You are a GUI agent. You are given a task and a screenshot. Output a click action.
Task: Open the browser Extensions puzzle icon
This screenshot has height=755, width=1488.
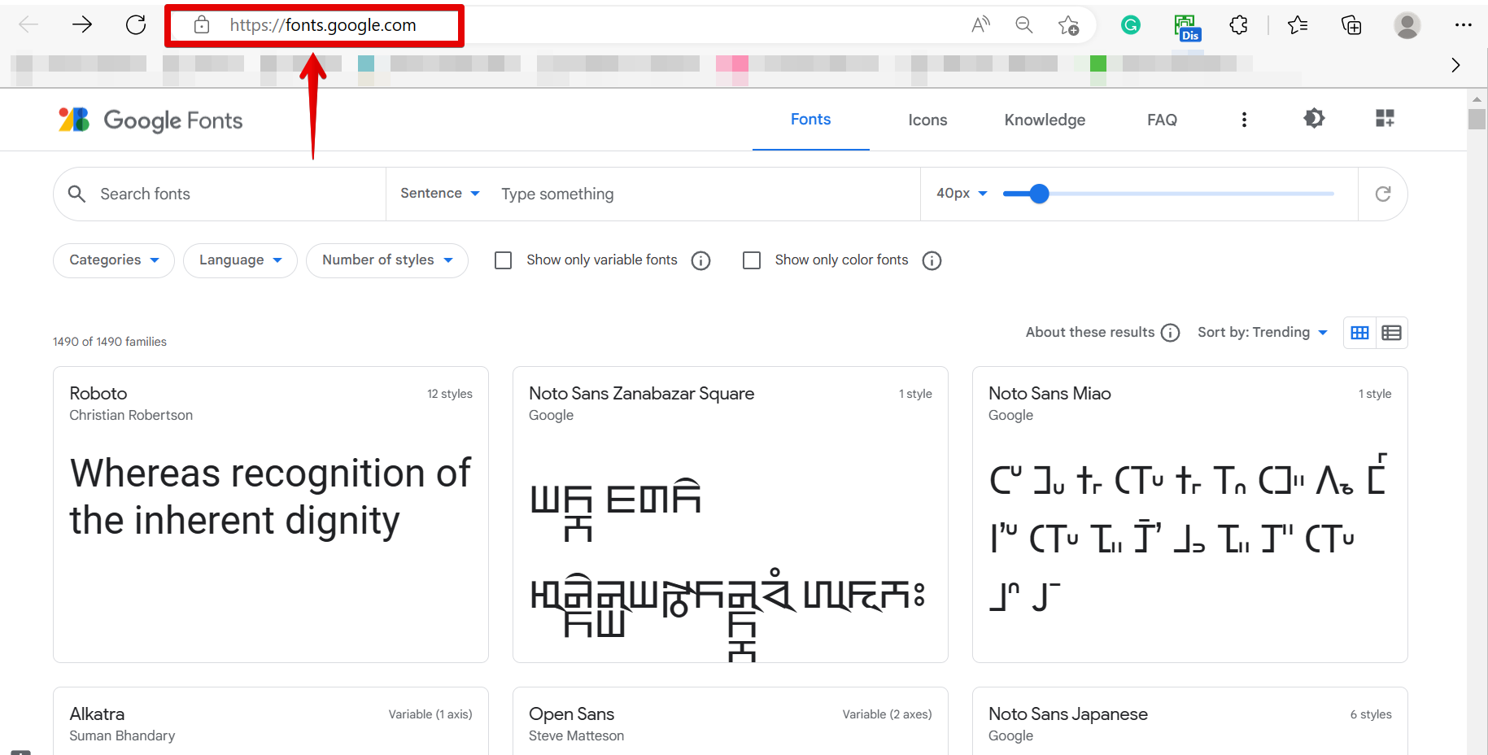[1238, 25]
